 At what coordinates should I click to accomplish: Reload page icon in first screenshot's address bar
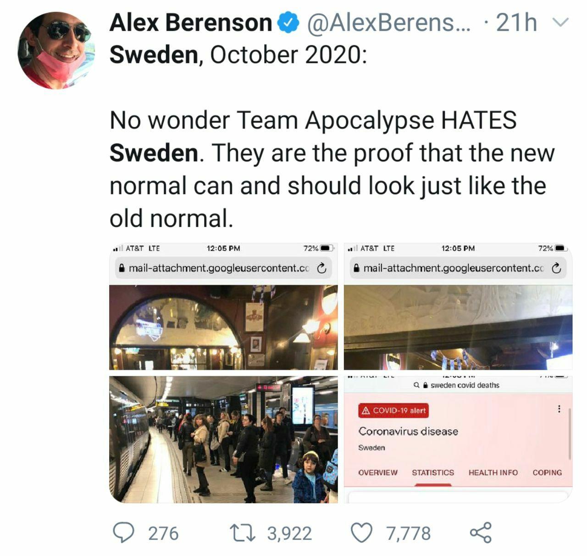pos(322,268)
